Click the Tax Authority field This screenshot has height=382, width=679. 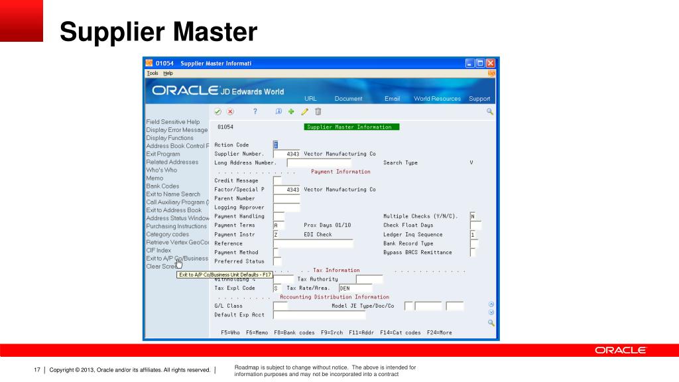(369, 279)
